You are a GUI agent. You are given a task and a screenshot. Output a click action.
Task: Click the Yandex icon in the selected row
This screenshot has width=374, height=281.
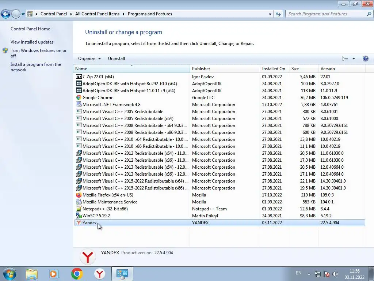79,223
